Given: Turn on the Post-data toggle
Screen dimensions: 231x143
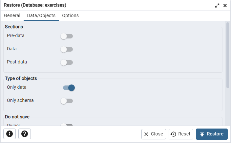Looking at the screenshot, I should coord(67,62).
